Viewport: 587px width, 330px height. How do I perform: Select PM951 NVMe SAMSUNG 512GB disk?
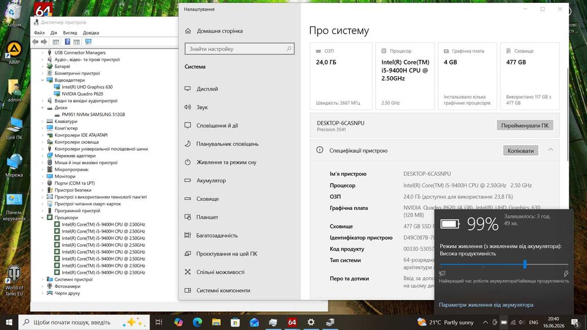(x=93, y=114)
